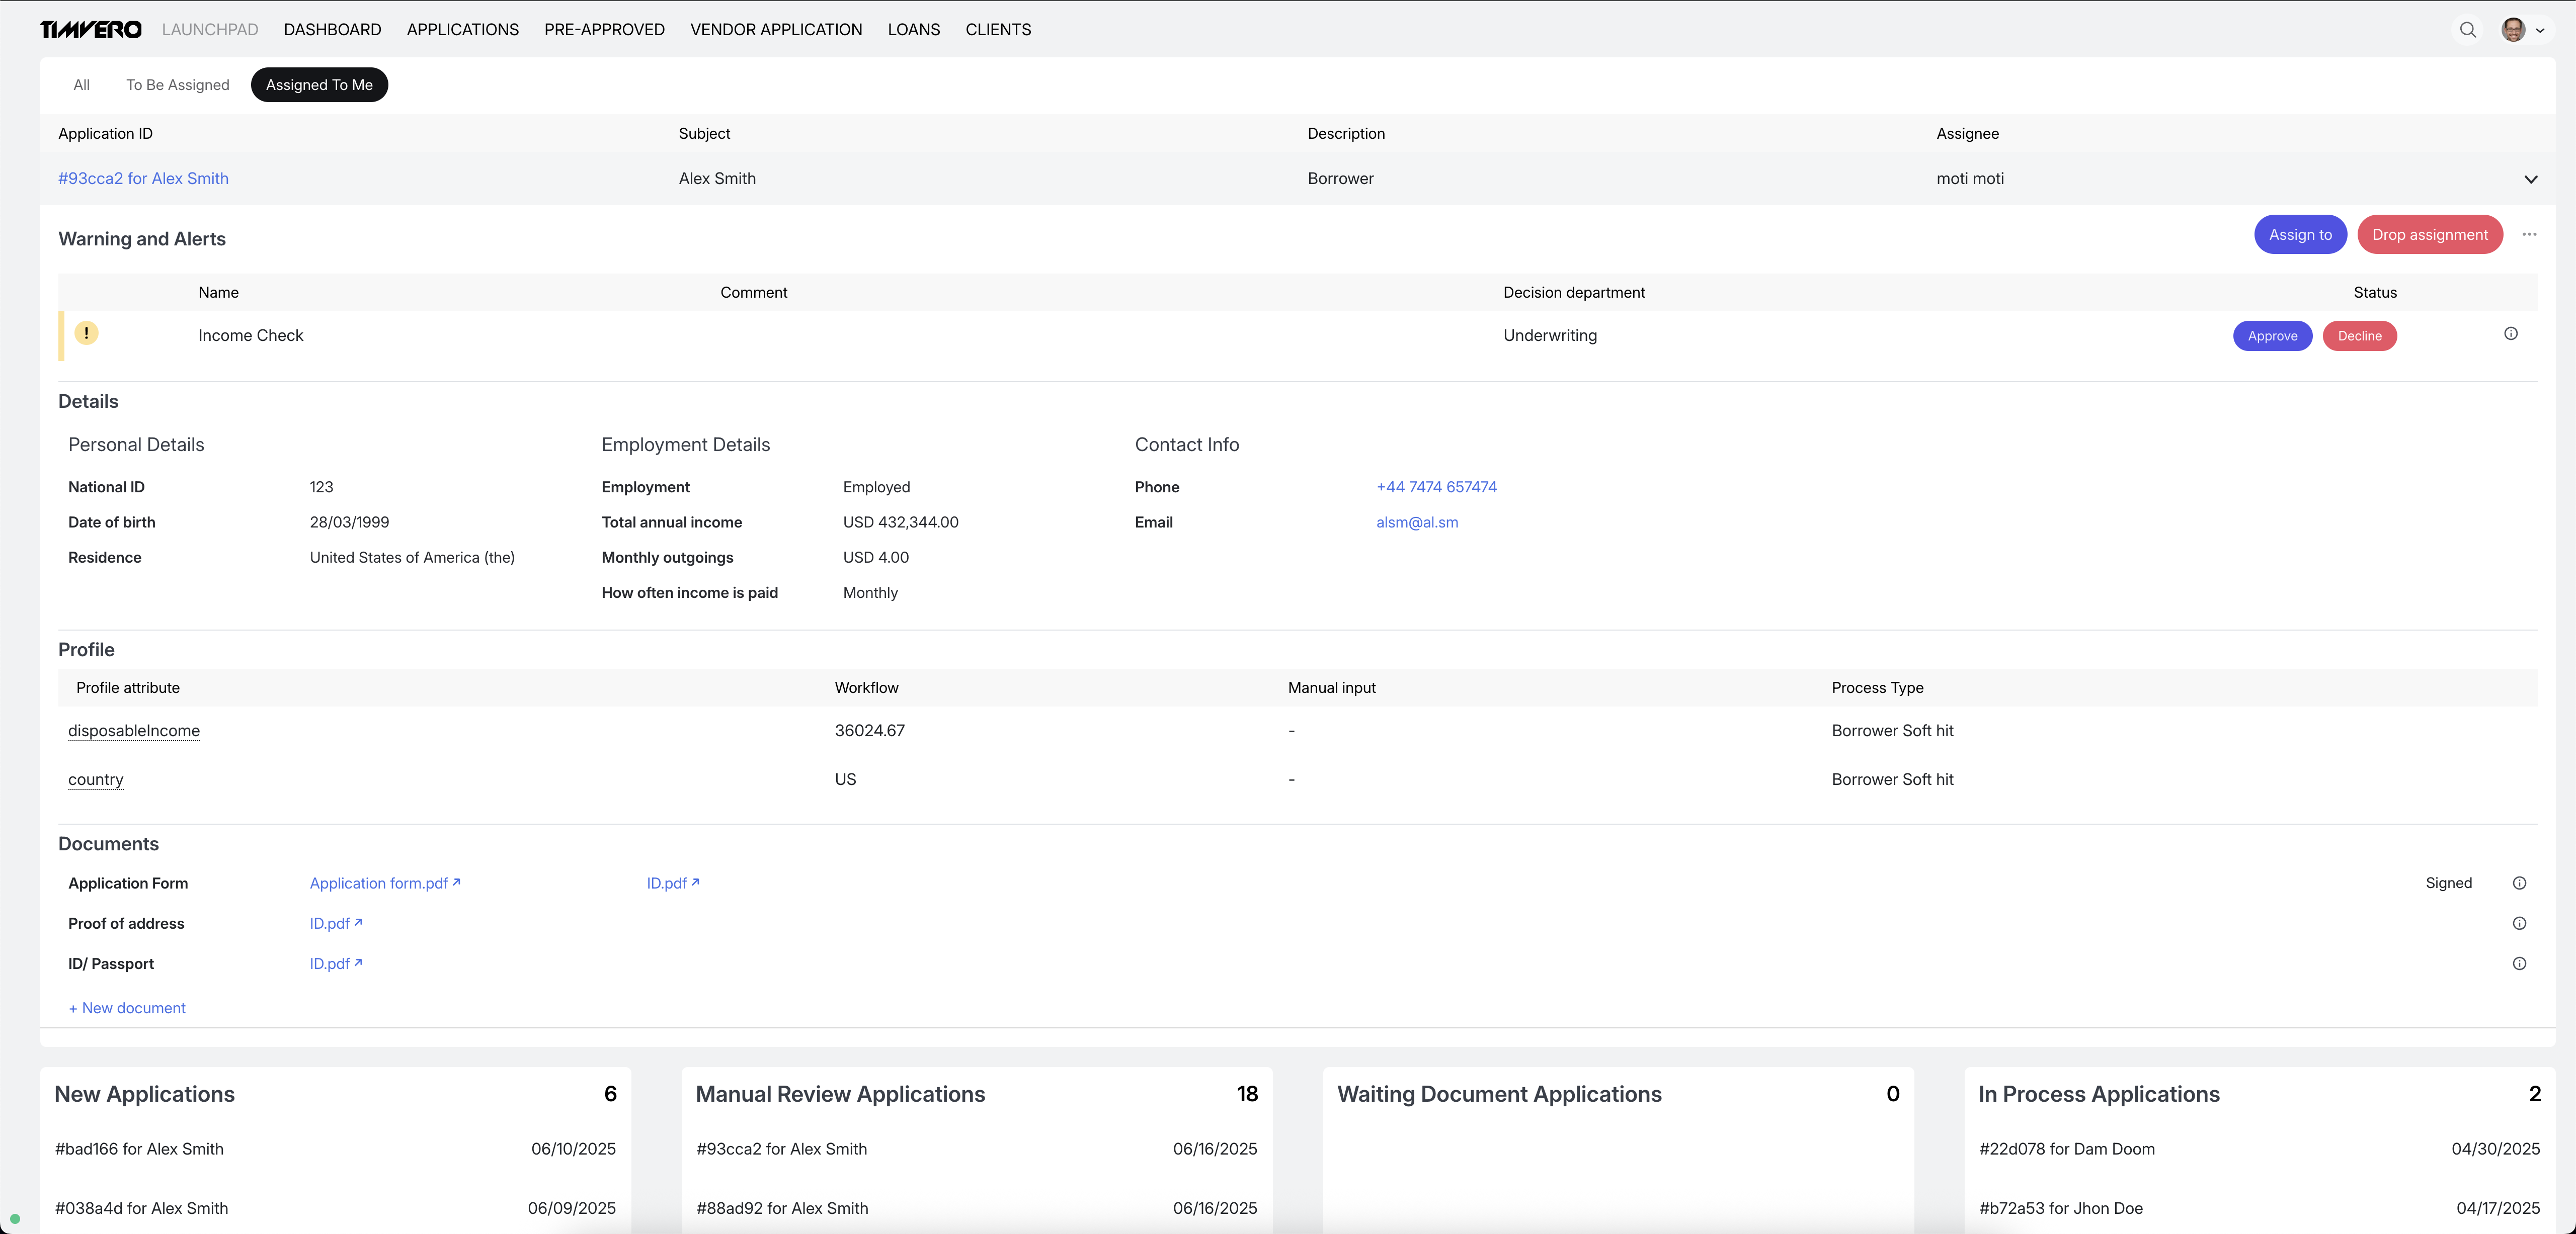The height and width of the screenshot is (1234, 2576).
Task: Click the Assign to button
Action: (2299, 235)
